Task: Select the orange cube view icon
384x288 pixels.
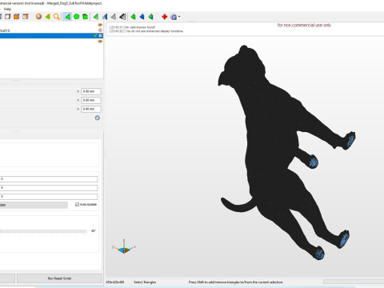Action: pos(17,17)
